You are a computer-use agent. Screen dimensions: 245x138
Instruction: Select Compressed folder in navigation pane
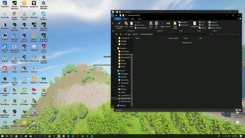124,38
